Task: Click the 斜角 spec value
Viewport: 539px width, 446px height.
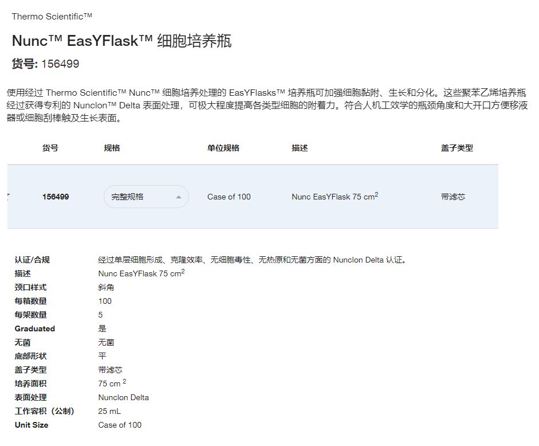Action: click(106, 287)
